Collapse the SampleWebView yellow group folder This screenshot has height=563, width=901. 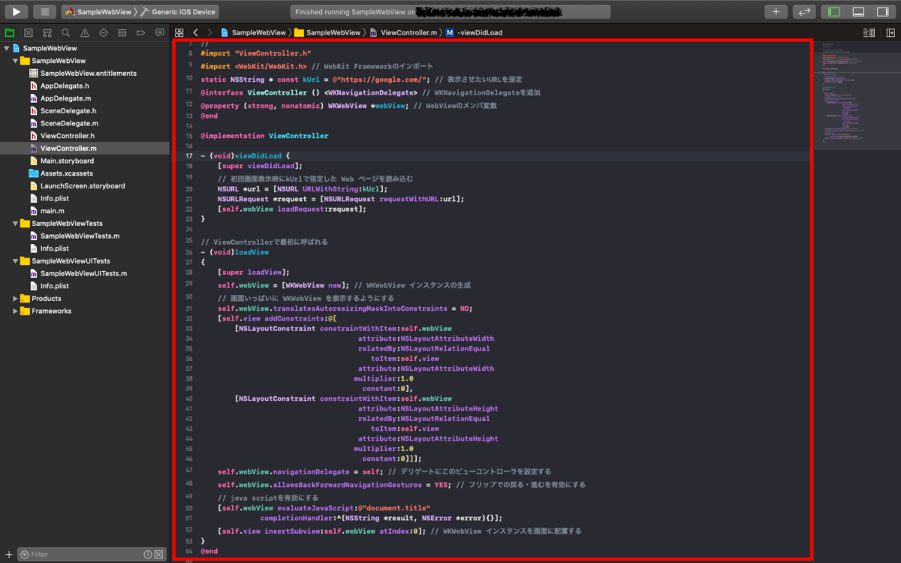tap(16, 61)
